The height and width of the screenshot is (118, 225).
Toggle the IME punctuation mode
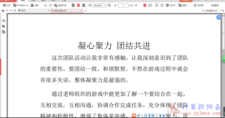point(142,115)
